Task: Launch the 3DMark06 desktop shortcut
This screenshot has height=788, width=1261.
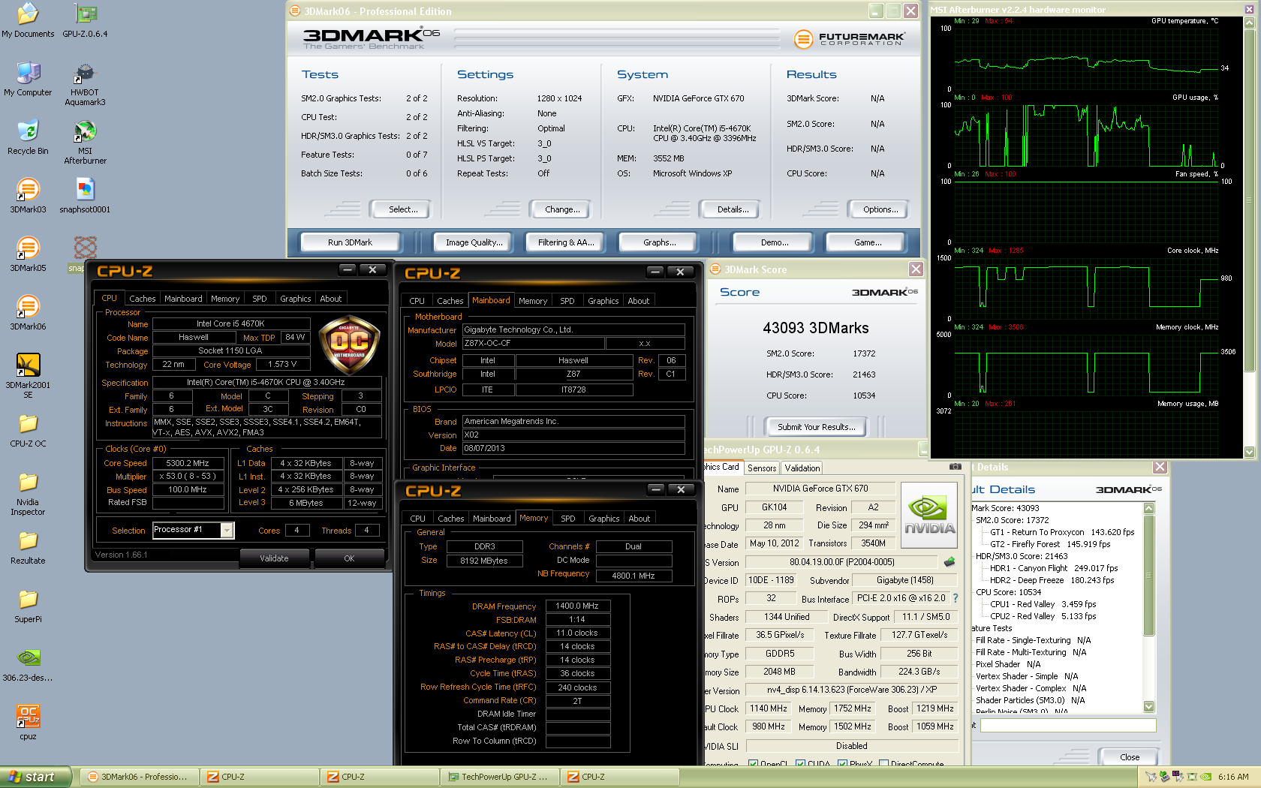Action: tap(28, 313)
